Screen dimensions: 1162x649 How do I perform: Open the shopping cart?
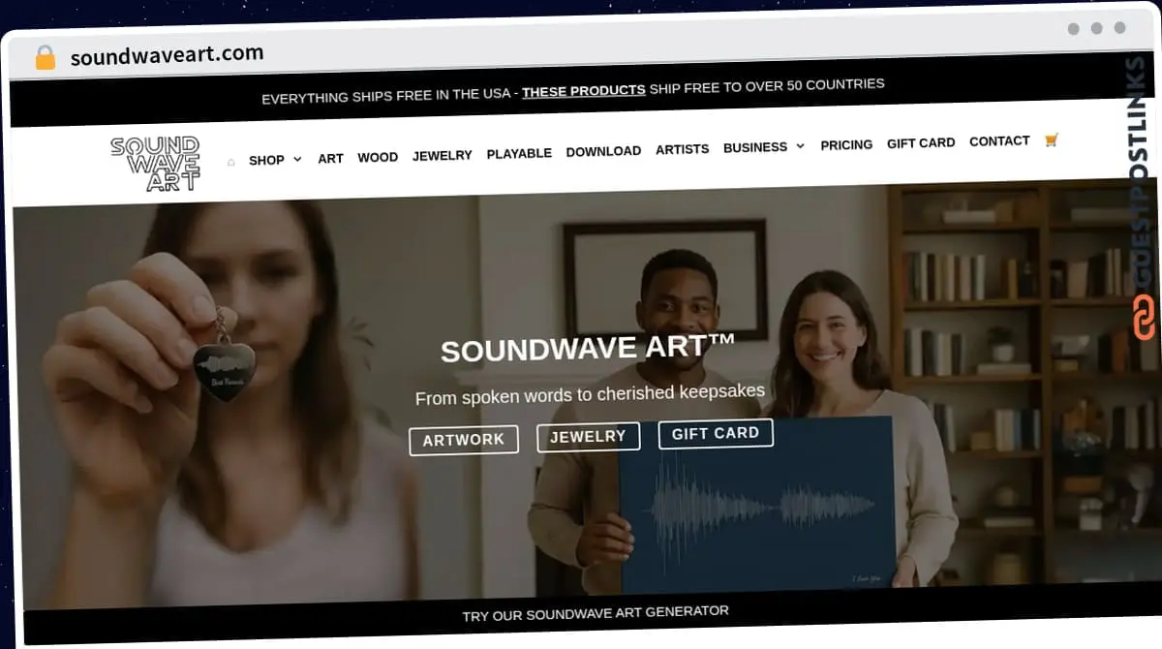(1050, 139)
